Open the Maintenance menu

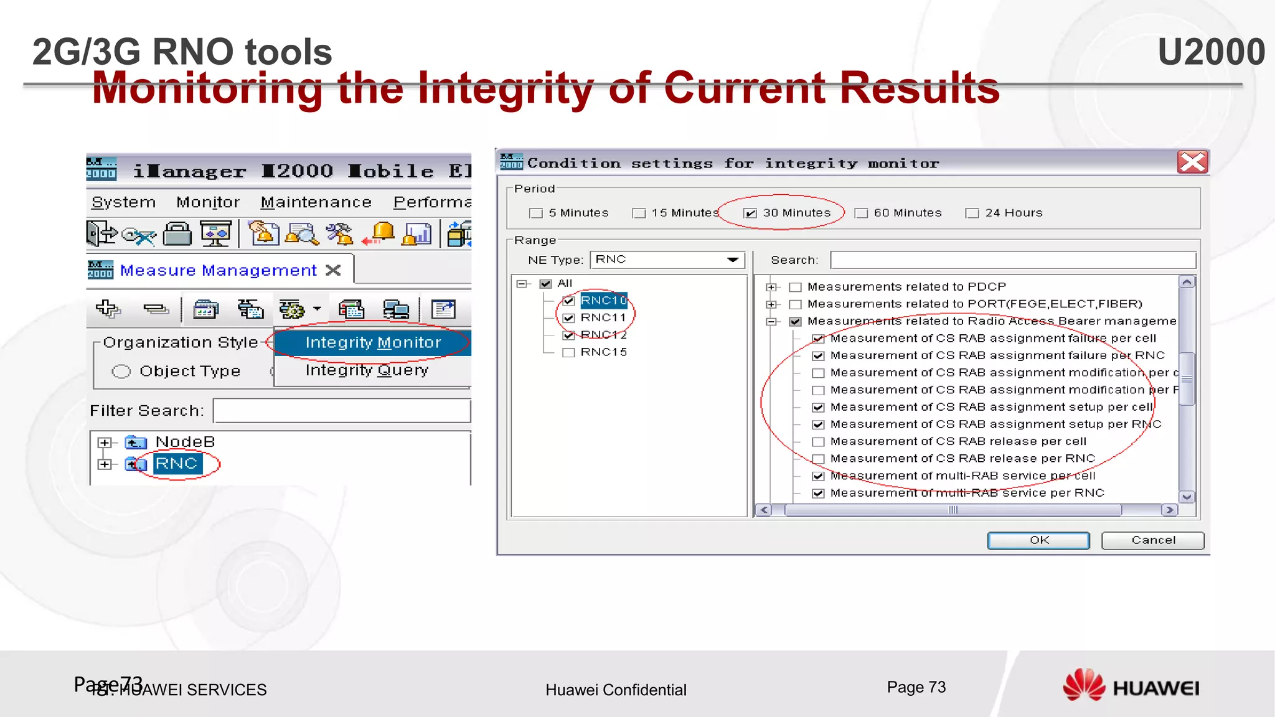[x=316, y=203]
